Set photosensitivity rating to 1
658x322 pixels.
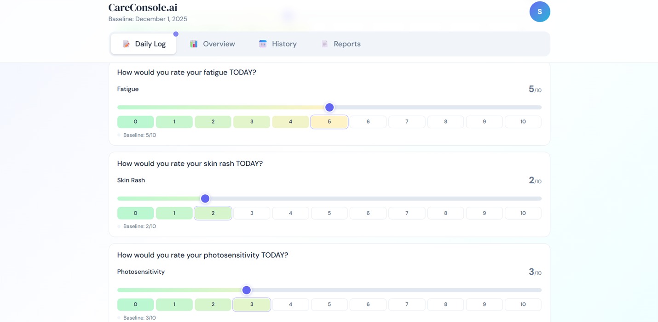tap(174, 305)
